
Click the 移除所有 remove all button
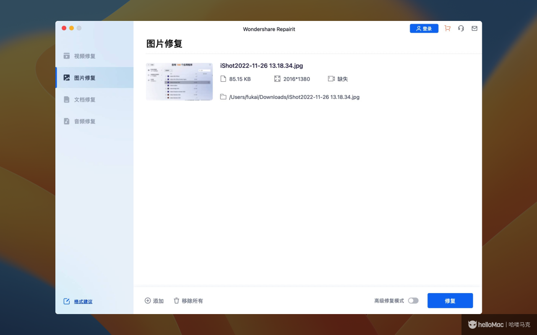[188, 301]
